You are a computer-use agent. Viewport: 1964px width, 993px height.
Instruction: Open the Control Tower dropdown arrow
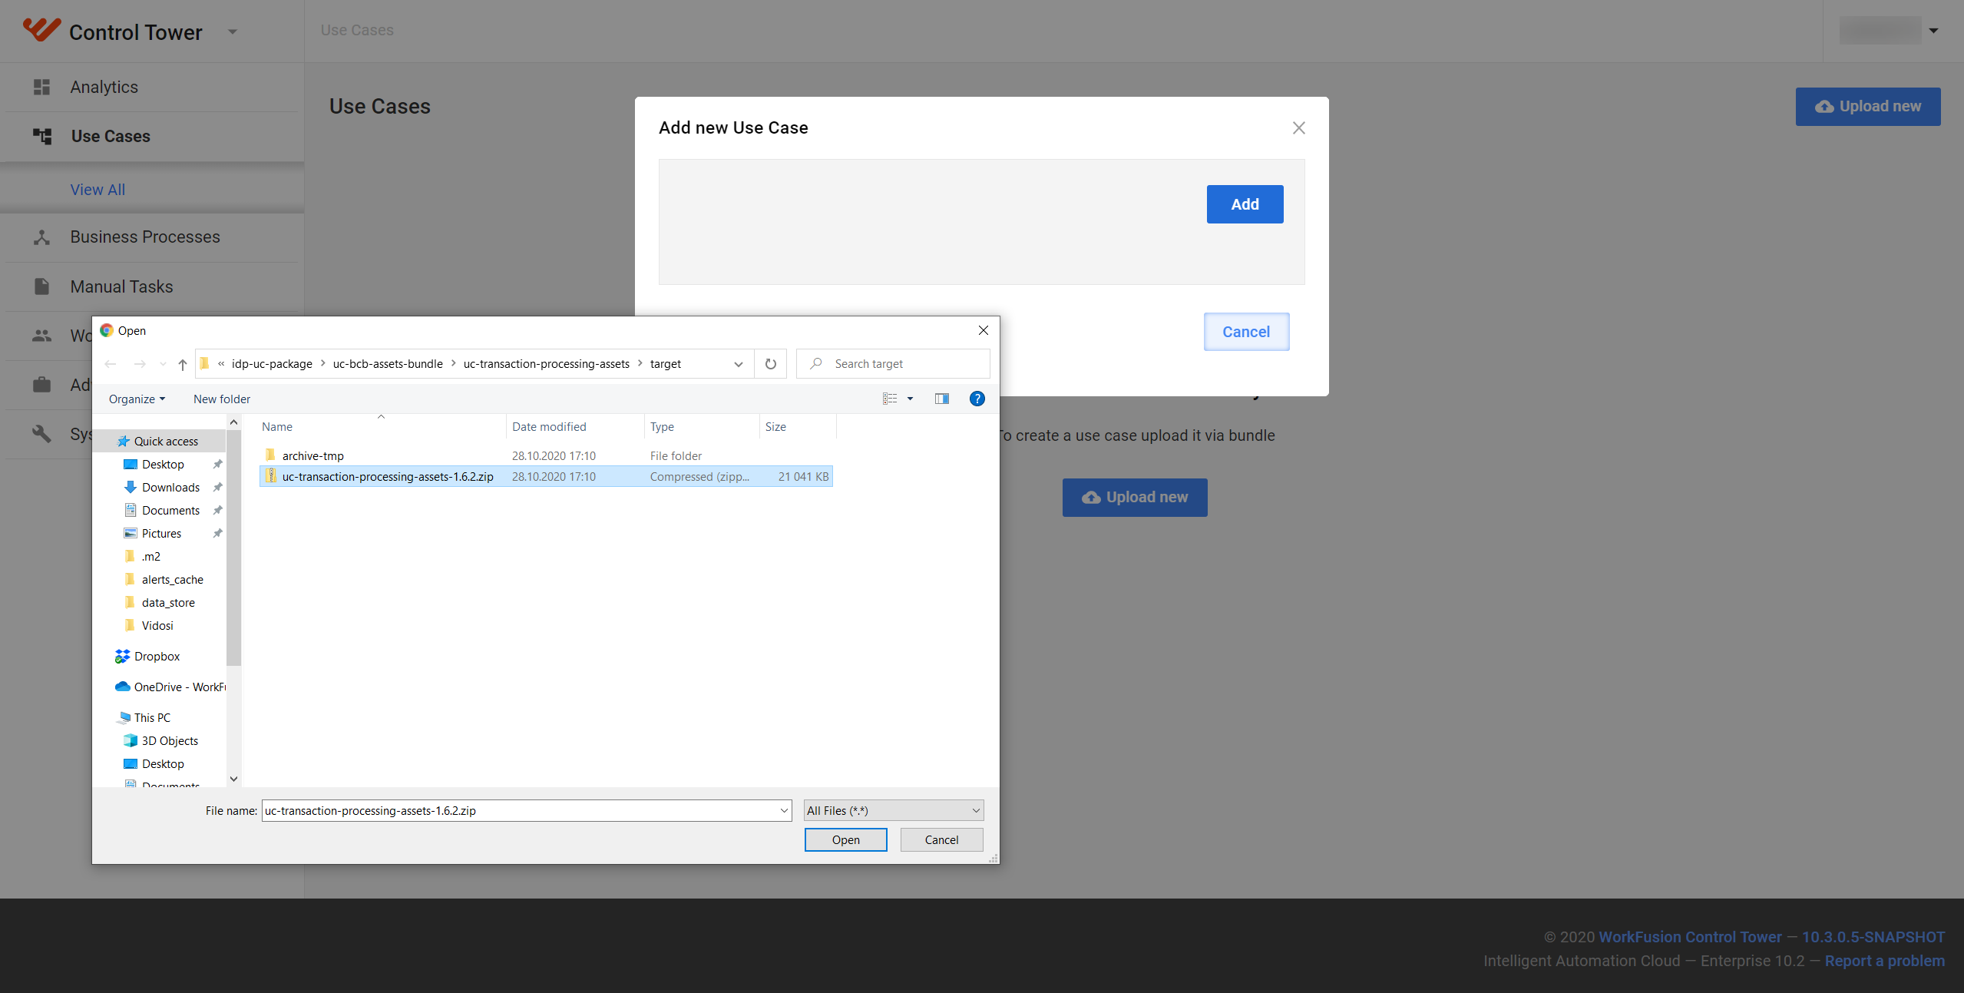[233, 32]
